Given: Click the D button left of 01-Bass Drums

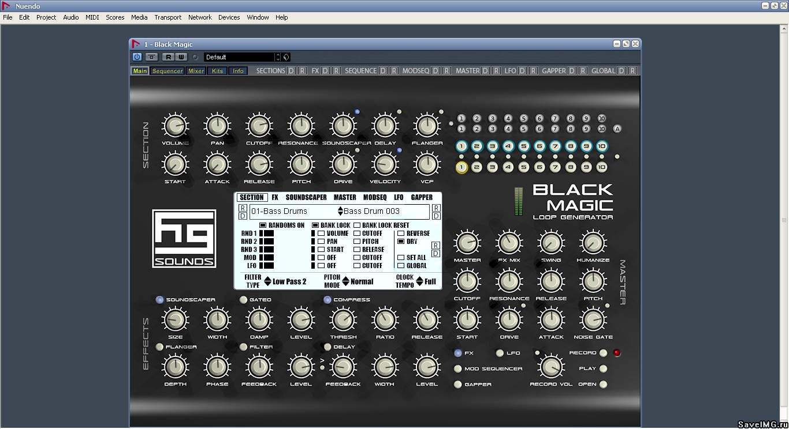Looking at the screenshot, I should pos(243,216).
